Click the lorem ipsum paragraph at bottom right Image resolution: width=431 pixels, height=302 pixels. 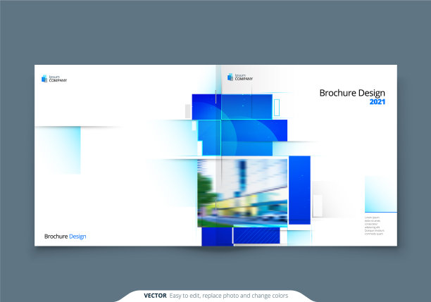pyautogui.click(x=374, y=226)
